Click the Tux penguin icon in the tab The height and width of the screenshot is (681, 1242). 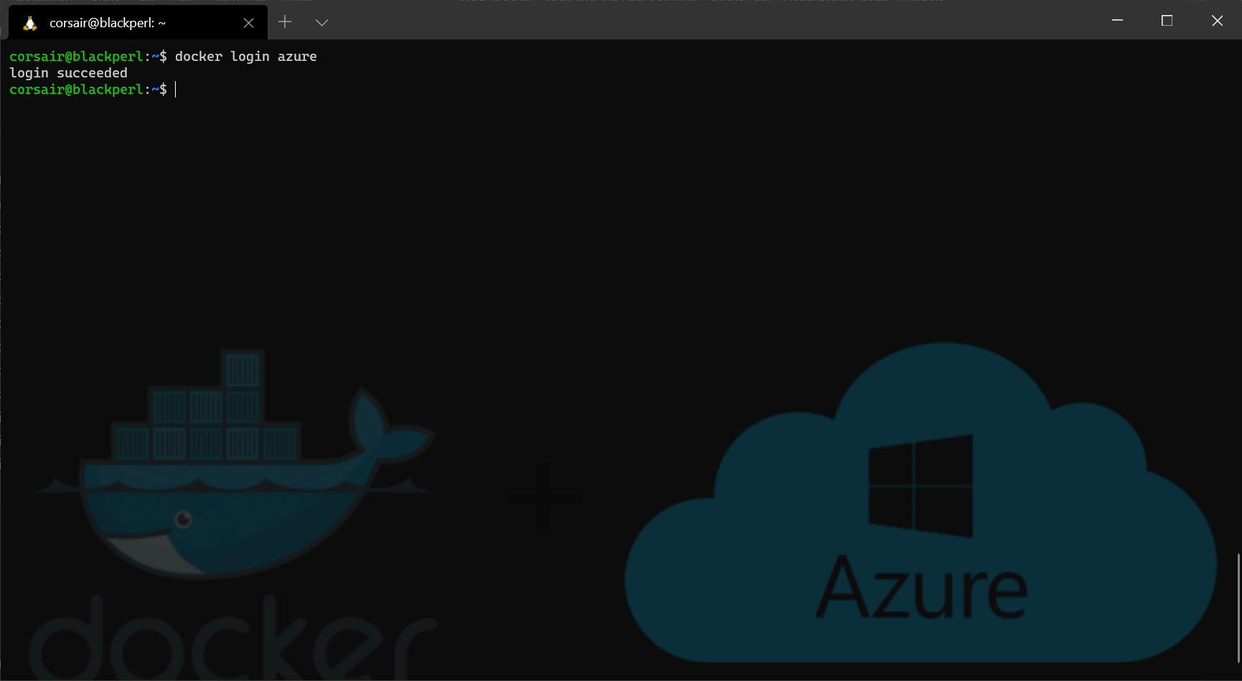[29, 23]
